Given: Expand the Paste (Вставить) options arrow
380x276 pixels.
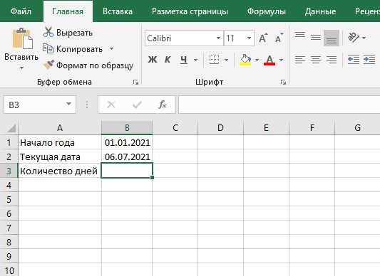Looking at the screenshot, I should click(x=21, y=68).
